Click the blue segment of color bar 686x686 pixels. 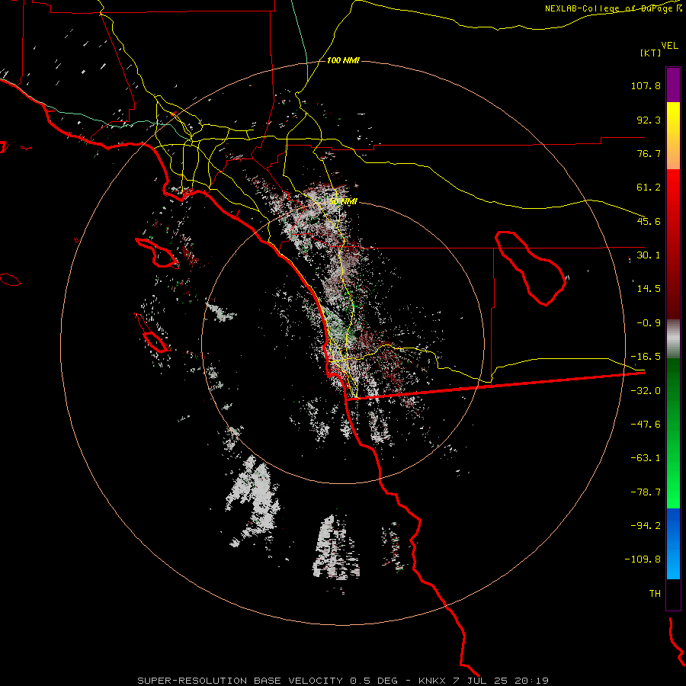pyautogui.click(x=673, y=543)
